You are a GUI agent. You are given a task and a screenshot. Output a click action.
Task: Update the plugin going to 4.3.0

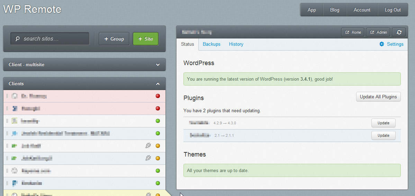(383, 123)
